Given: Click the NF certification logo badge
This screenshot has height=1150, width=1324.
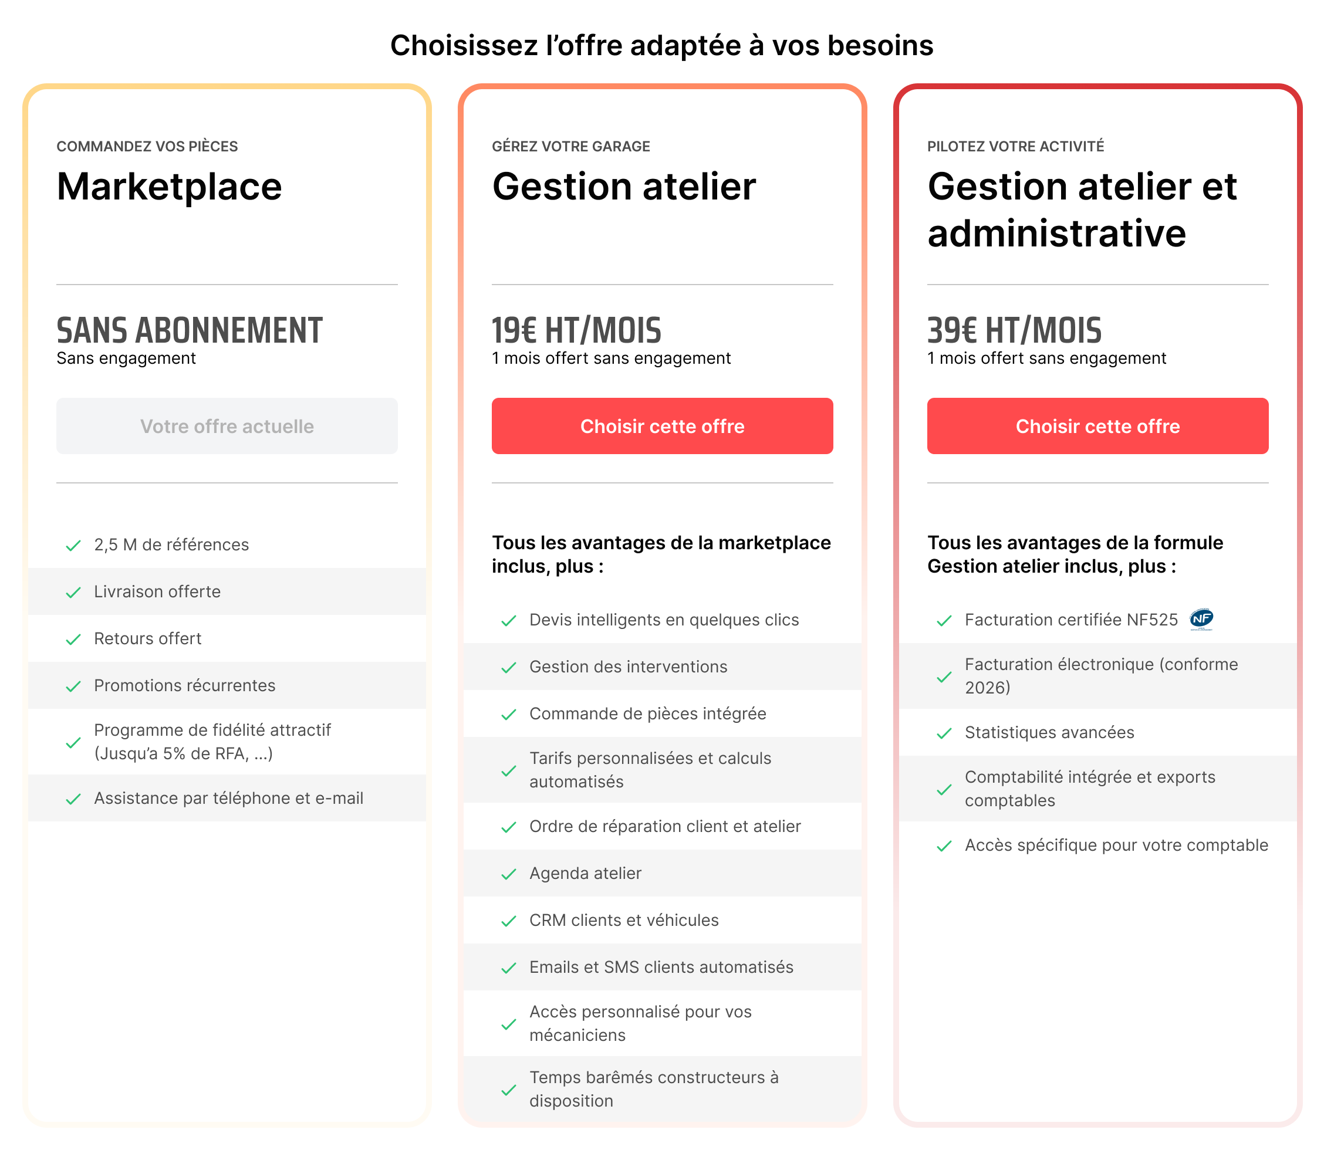Looking at the screenshot, I should [1201, 619].
